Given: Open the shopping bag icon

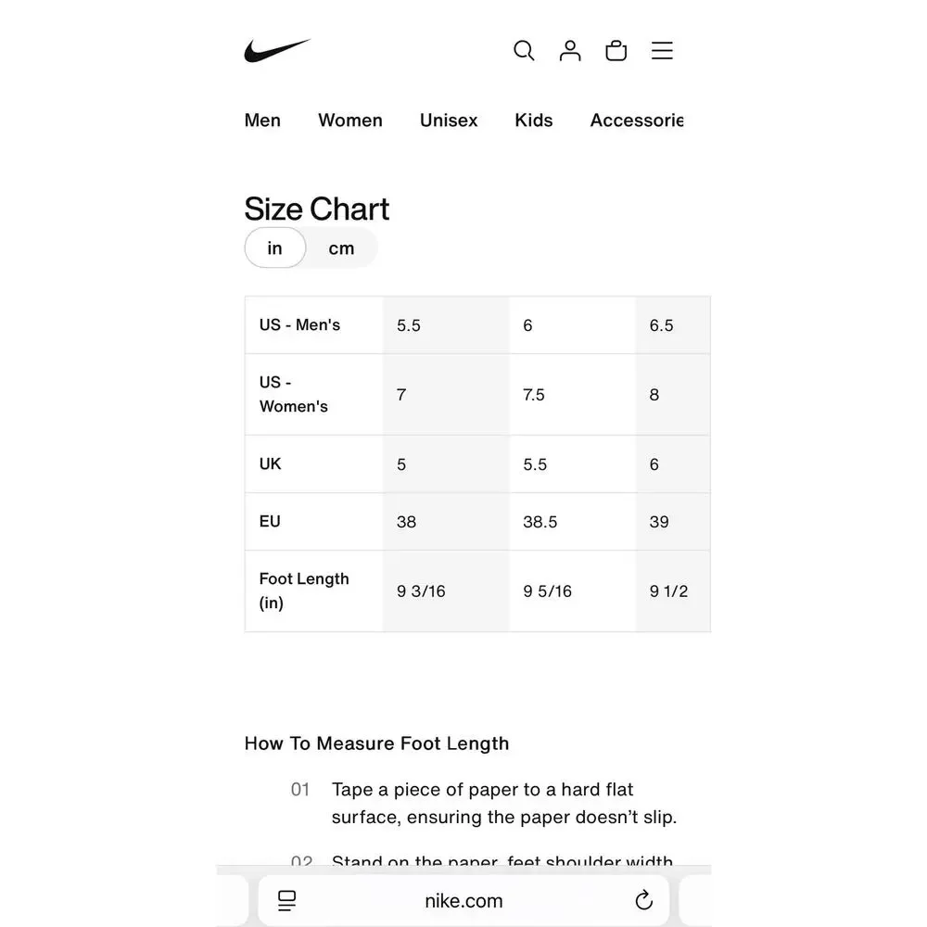Looking at the screenshot, I should coord(616,50).
